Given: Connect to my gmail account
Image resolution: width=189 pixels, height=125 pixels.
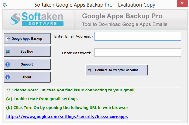Looking at the screenshot, I should click(117, 70).
